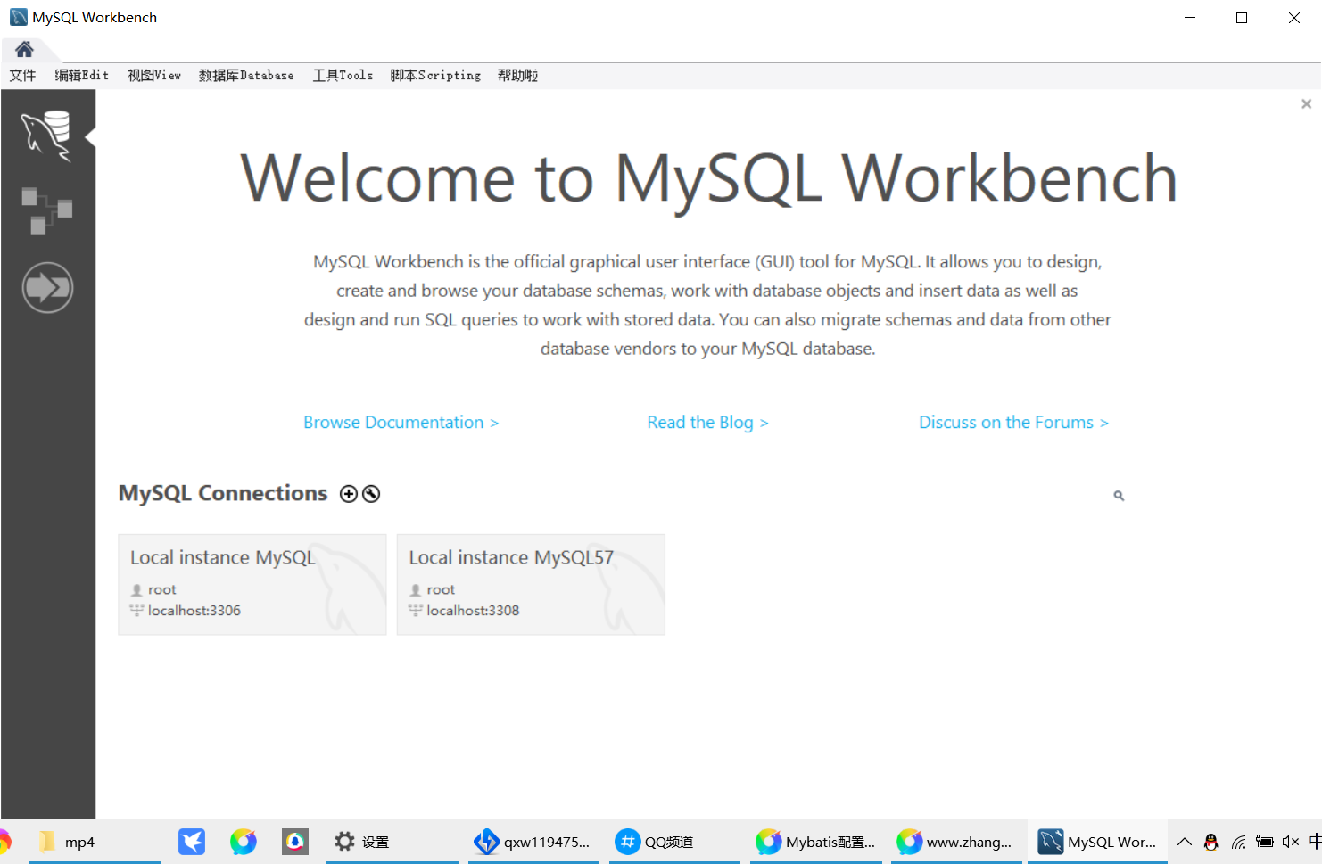Open the Wi-Fi network tray icon

pos(1238,842)
